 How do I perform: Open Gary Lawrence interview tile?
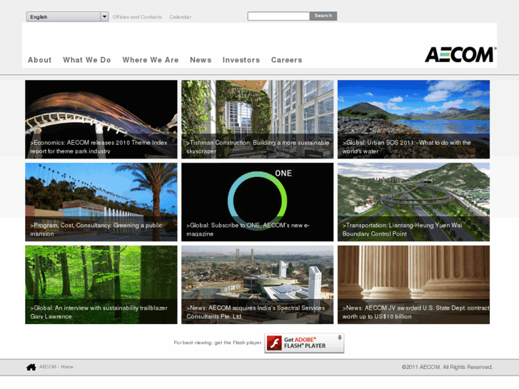pyautogui.click(x=101, y=285)
